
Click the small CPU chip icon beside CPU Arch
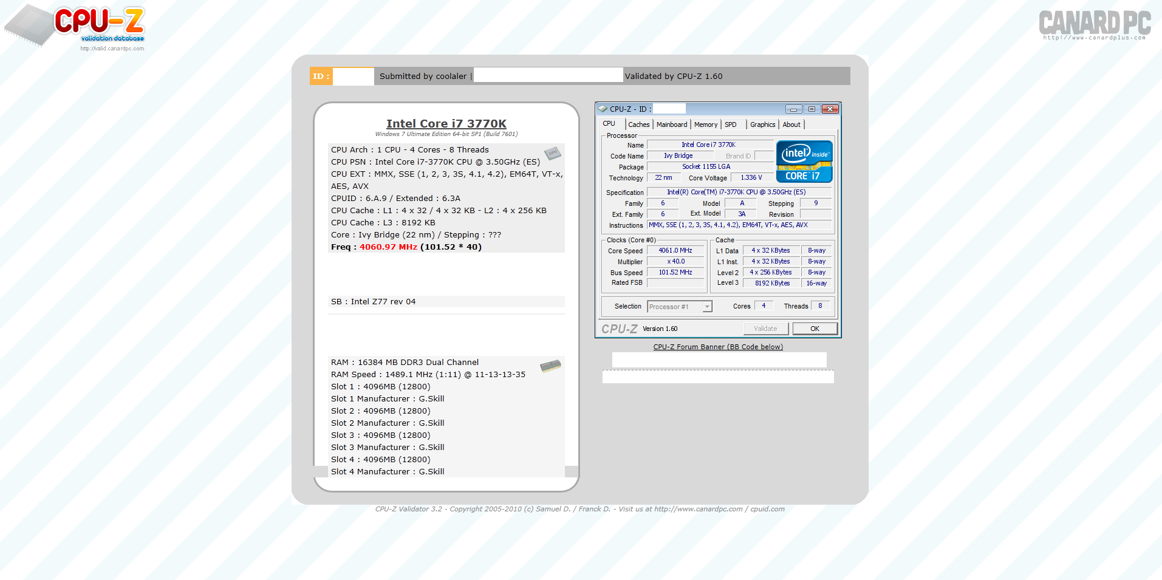[552, 153]
